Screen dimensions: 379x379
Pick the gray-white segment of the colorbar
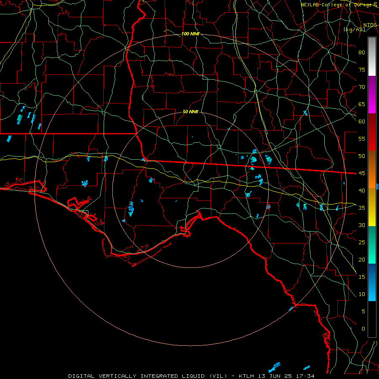point(372,56)
